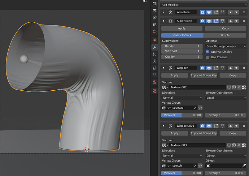Viewport: 249px width, 176px height.
Task: Open the World properties globe icon
Action: tap(154, 31)
